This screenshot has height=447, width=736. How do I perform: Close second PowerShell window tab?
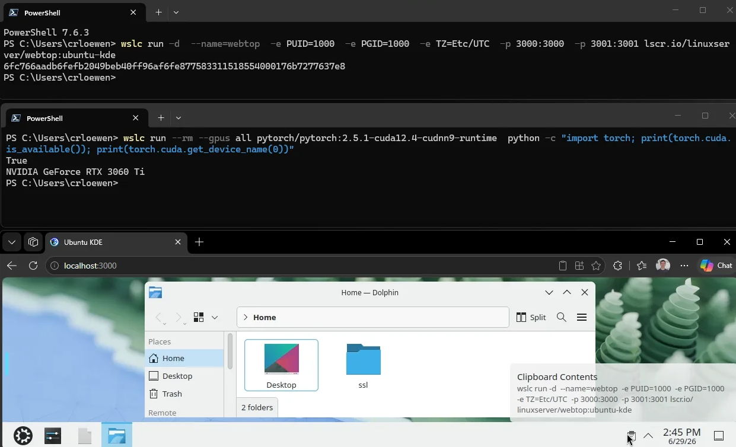[136, 118]
